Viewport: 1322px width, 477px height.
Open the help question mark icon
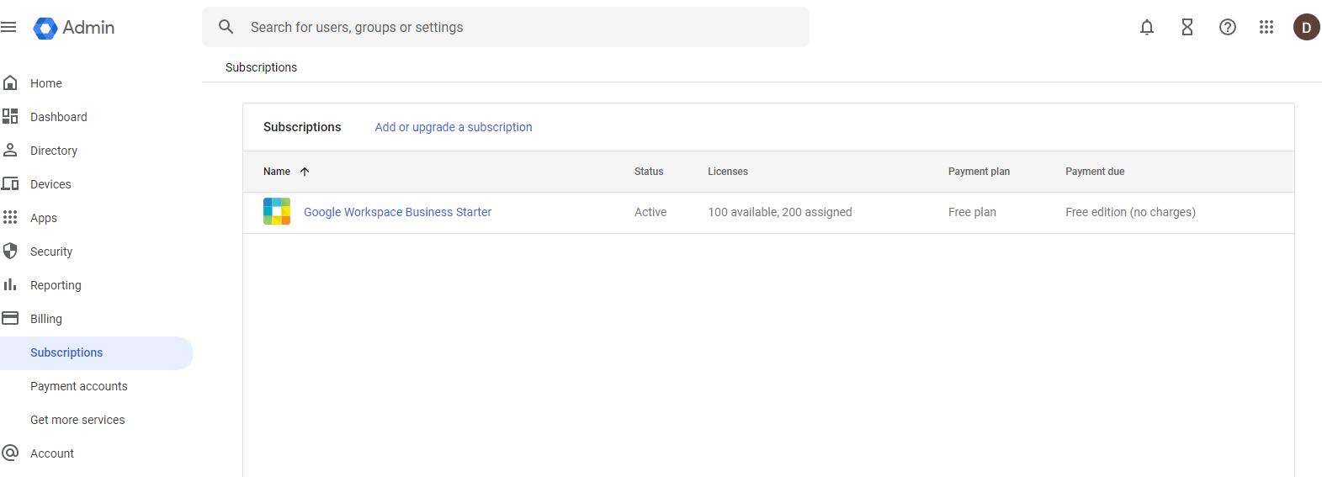coord(1227,27)
